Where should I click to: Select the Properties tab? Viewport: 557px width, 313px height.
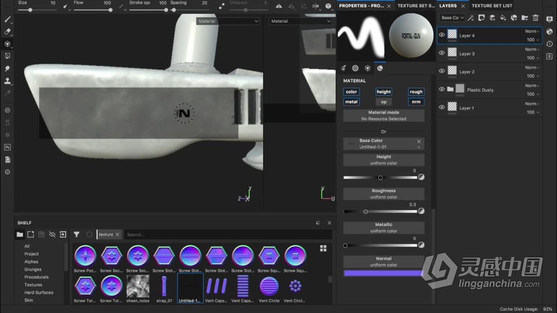[x=361, y=6]
